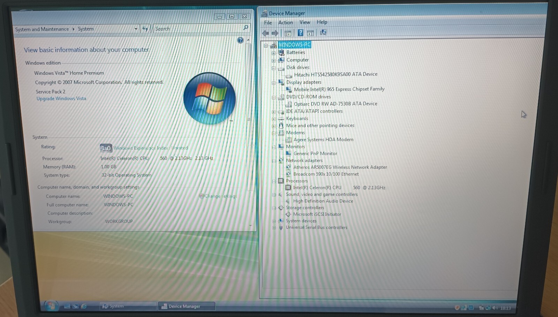Click the search magnifier icon

pos(246,28)
